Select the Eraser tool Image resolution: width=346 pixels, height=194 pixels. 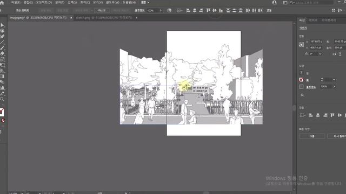(x=2, y=53)
